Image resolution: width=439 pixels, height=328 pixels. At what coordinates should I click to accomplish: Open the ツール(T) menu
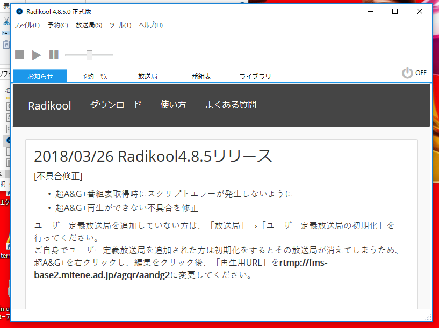[x=120, y=25]
